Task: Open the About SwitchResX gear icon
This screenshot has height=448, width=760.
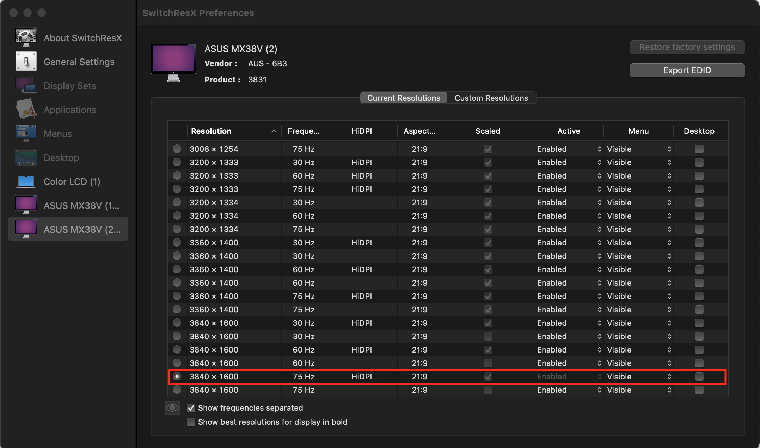Action: click(26, 37)
